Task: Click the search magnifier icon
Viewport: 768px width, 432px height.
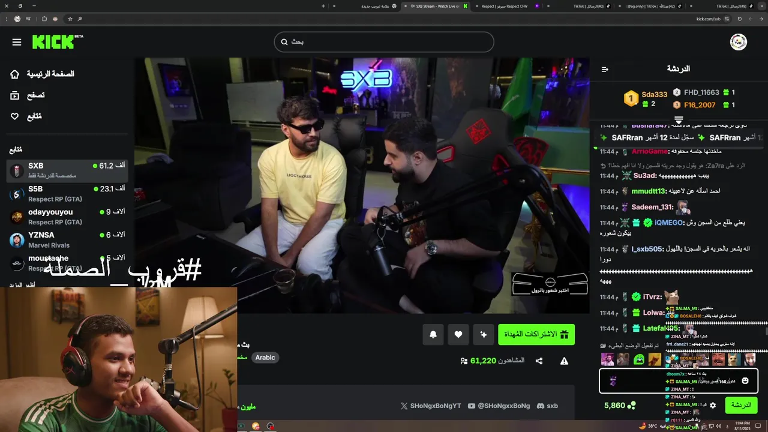Action: click(284, 42)
